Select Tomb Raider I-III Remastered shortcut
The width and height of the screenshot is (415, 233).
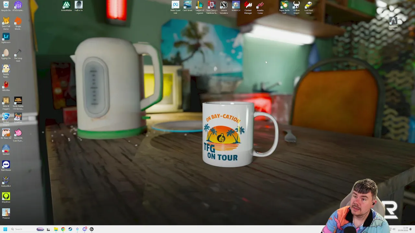18,104
